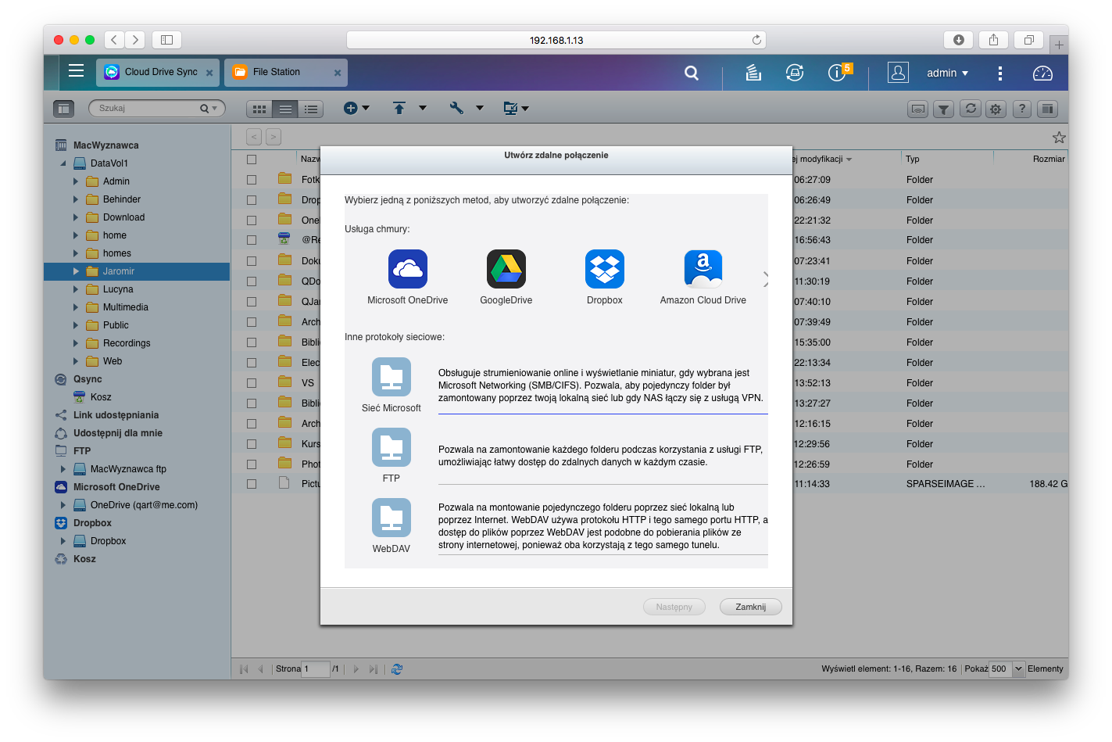Collapse the DataVol1 volume node
Screen dimensions: 1112x742
point(63,163)
